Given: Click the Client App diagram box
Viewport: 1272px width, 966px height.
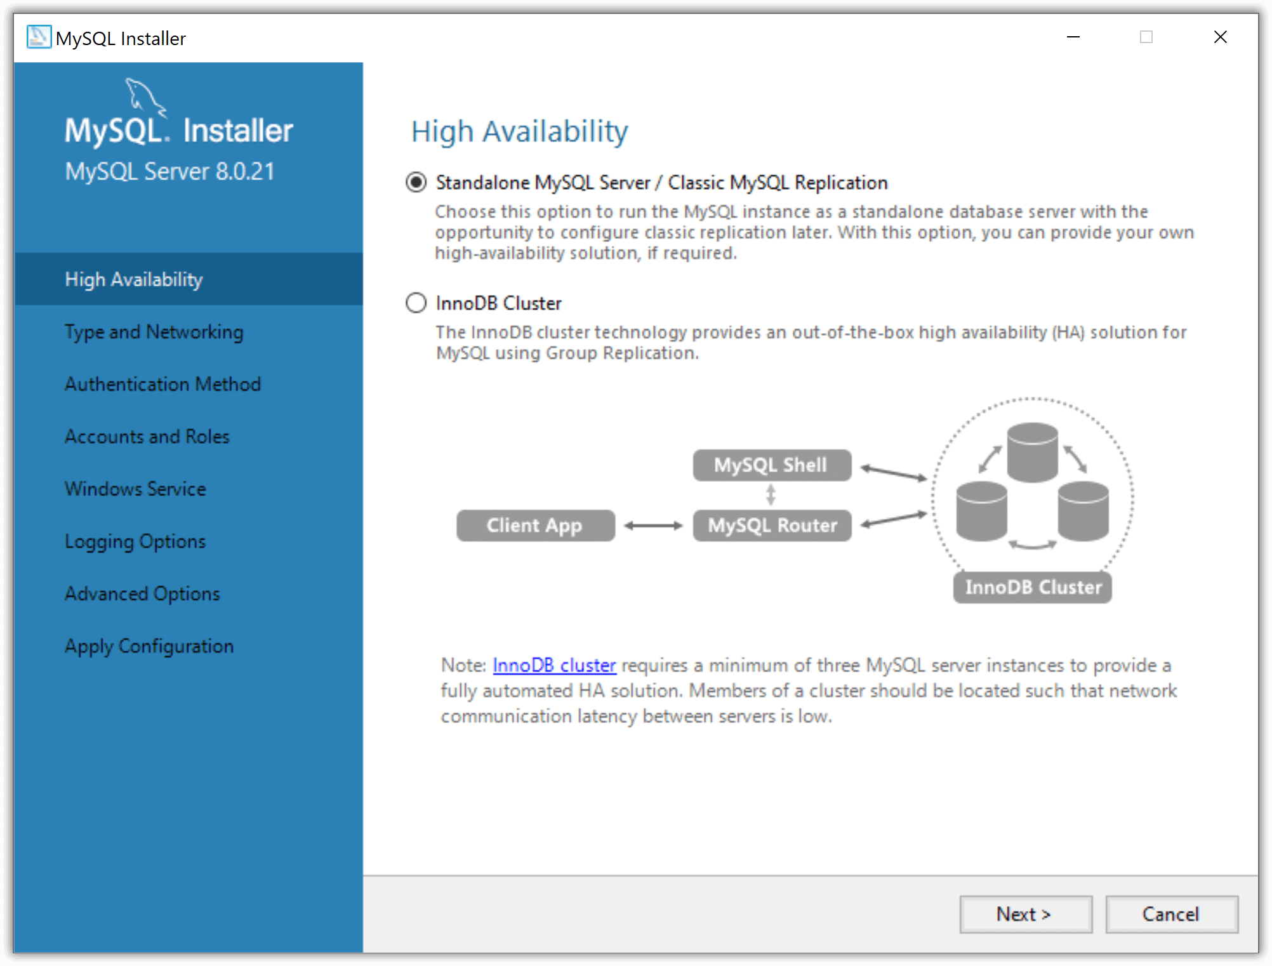Looking at the screenshot, I should click(x=536, y=526).
